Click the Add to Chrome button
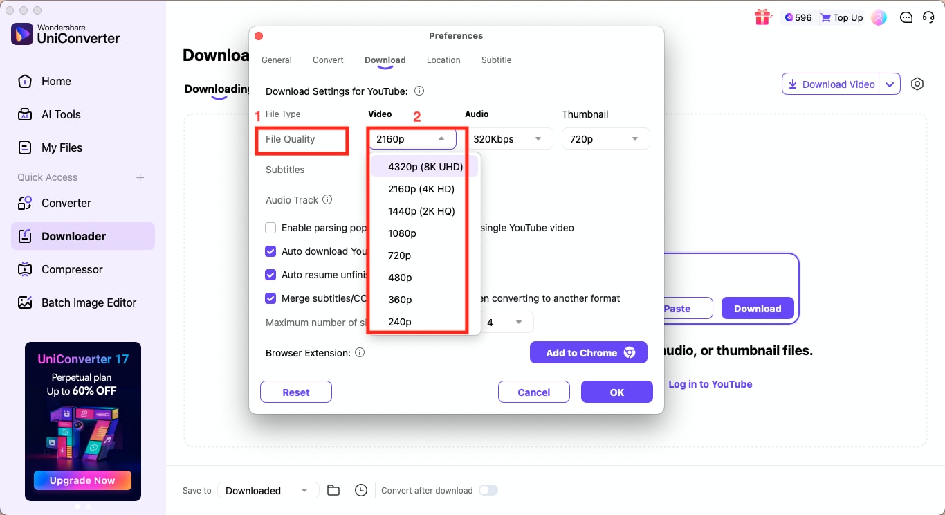The image size is (945, 515). click(588, 352)
